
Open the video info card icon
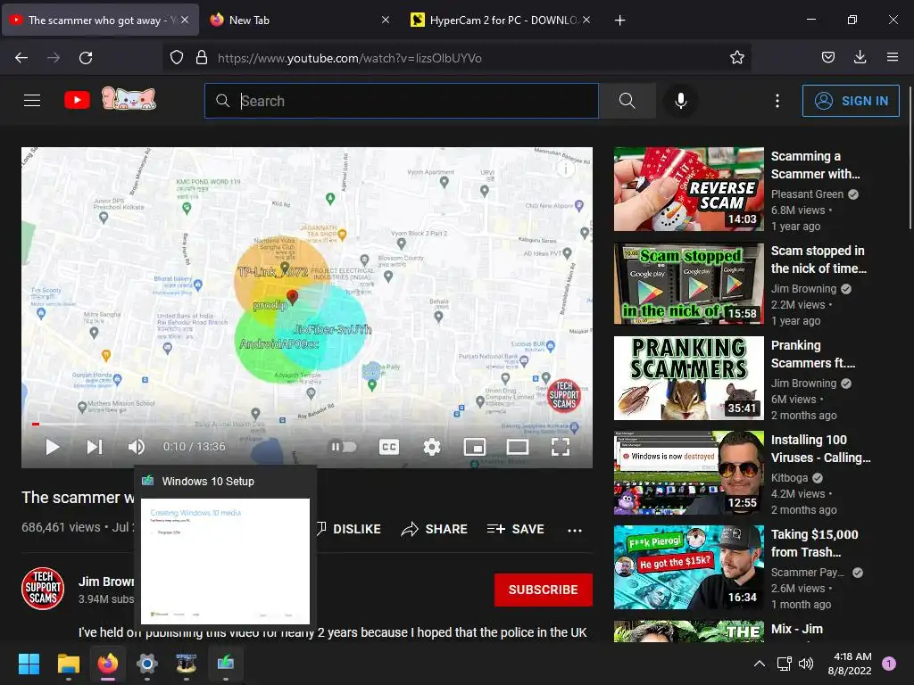point(566,169)
